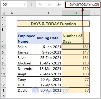Select row 10 header

[4, 74]
